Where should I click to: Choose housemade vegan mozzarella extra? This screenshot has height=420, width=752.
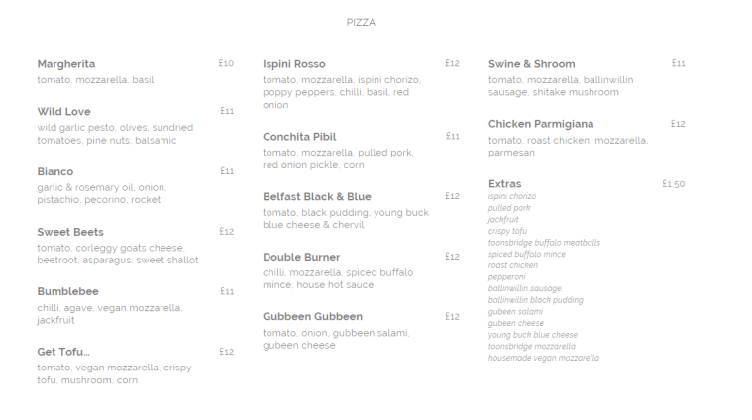tap(543, 358)
